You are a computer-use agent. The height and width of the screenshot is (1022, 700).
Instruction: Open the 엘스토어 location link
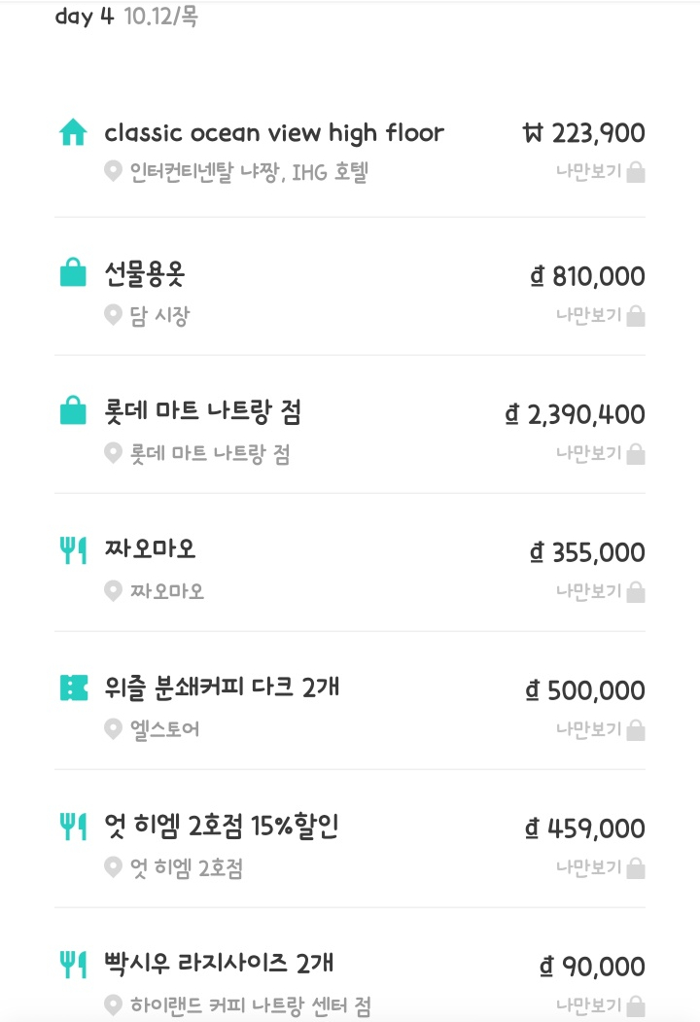tap(164, 729)
